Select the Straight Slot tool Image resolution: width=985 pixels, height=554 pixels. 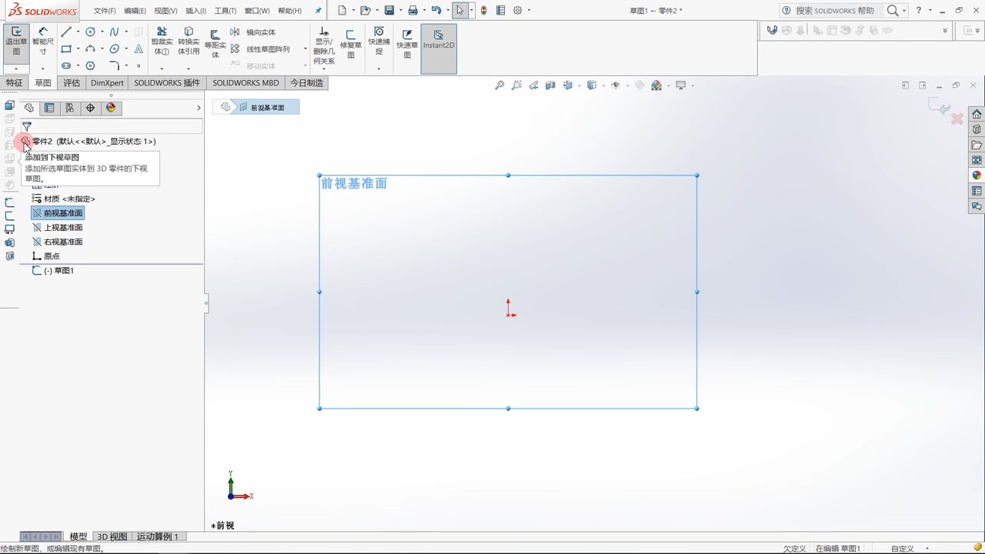point(66,65)
